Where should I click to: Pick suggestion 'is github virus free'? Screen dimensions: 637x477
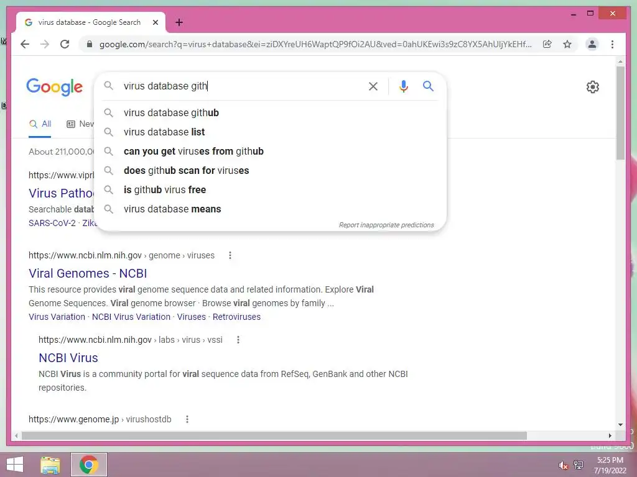(x=271, y=190)
